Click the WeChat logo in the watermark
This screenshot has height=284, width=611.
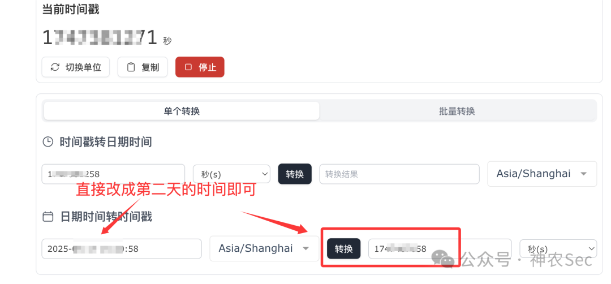(x=445, y=259)
